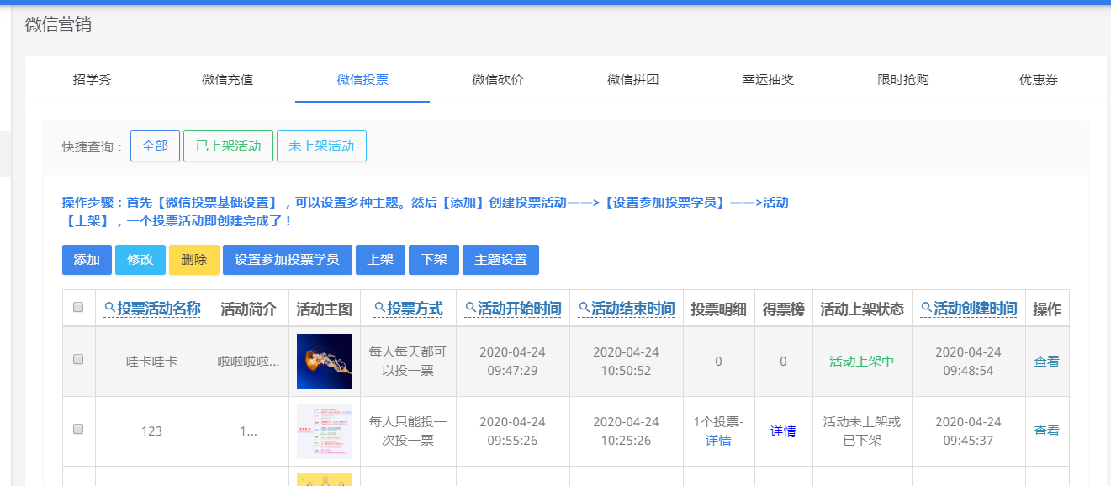Click search icon beside 投票活动名称 header

tap(110, 309)
